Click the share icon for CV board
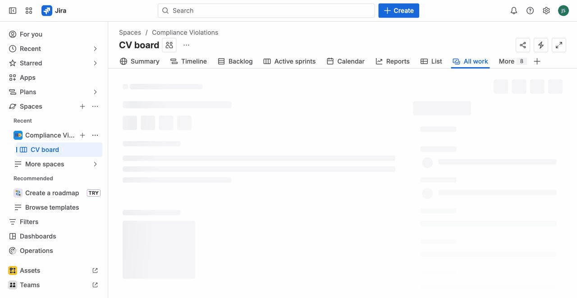Image resolution: width=577 pixels, height=298 pixels. coord(523,45)
